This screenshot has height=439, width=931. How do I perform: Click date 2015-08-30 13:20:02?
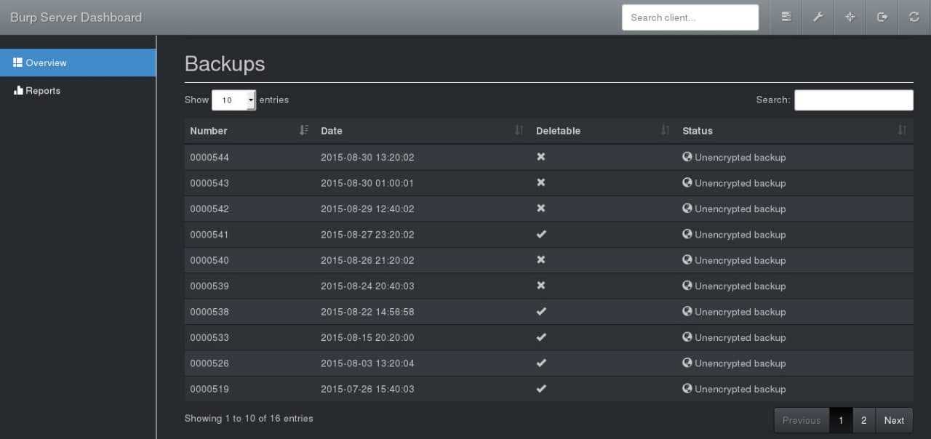pos(367,157)
